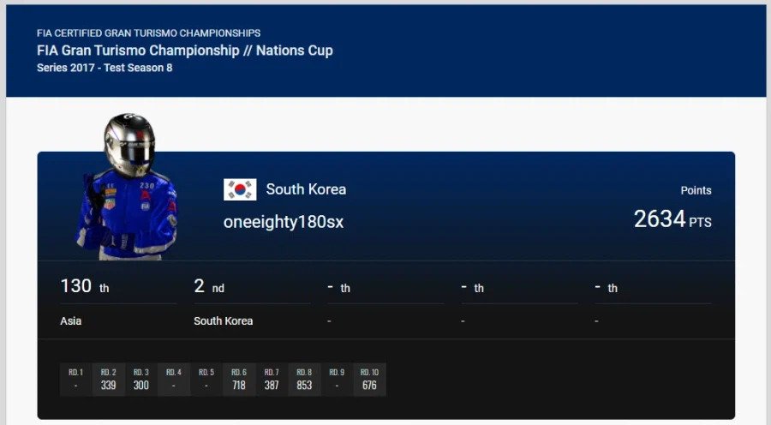The image size is (771, 425).
Task: Select the RD.8 cell showing 853
Action: pos(304,379)
